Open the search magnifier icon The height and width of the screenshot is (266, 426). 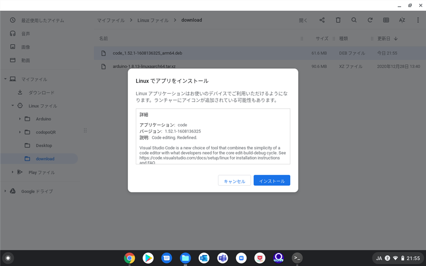pos(354,20)
